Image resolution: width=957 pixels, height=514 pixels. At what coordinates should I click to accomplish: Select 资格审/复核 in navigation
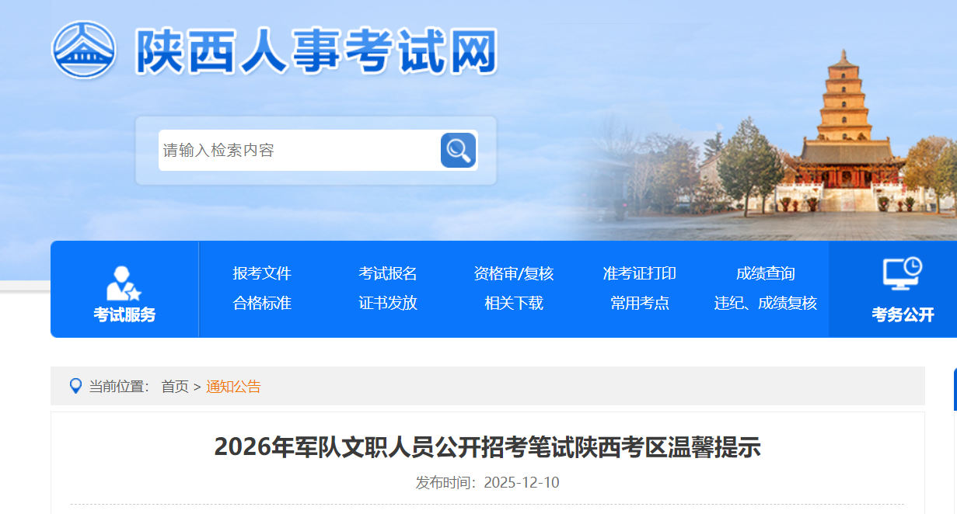[514, 273]
